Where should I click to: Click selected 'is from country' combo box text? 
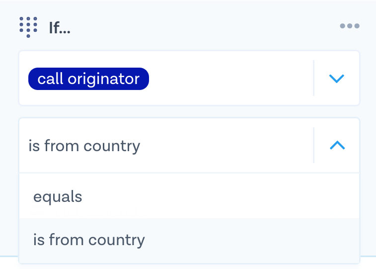coord(84,146)
